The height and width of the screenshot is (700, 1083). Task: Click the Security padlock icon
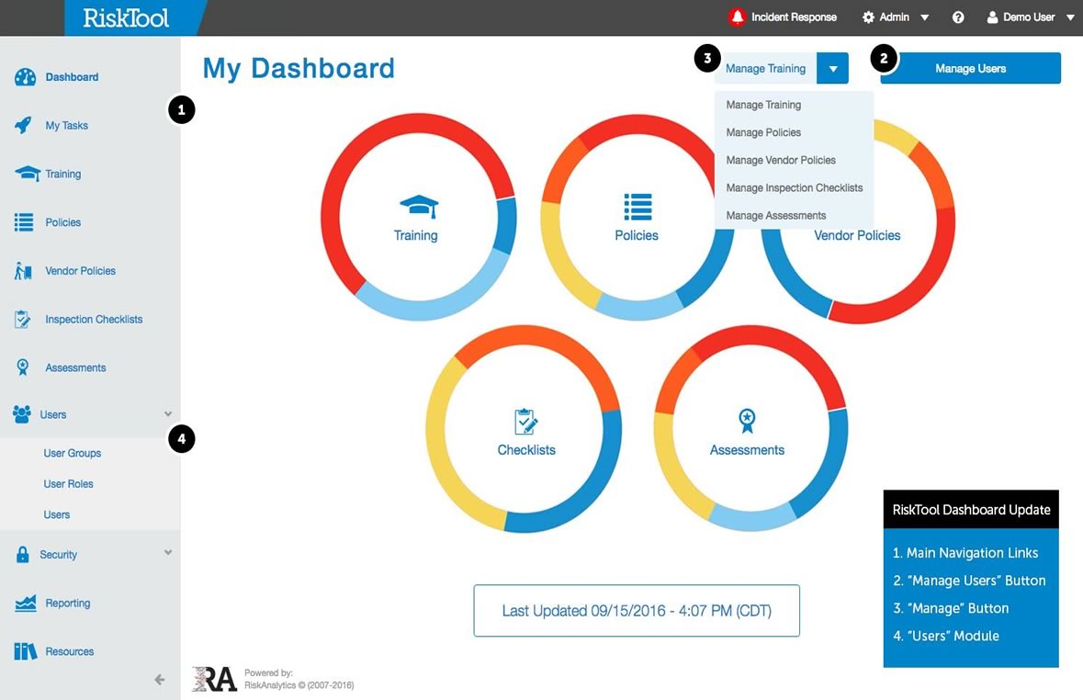tap(23, 554)
